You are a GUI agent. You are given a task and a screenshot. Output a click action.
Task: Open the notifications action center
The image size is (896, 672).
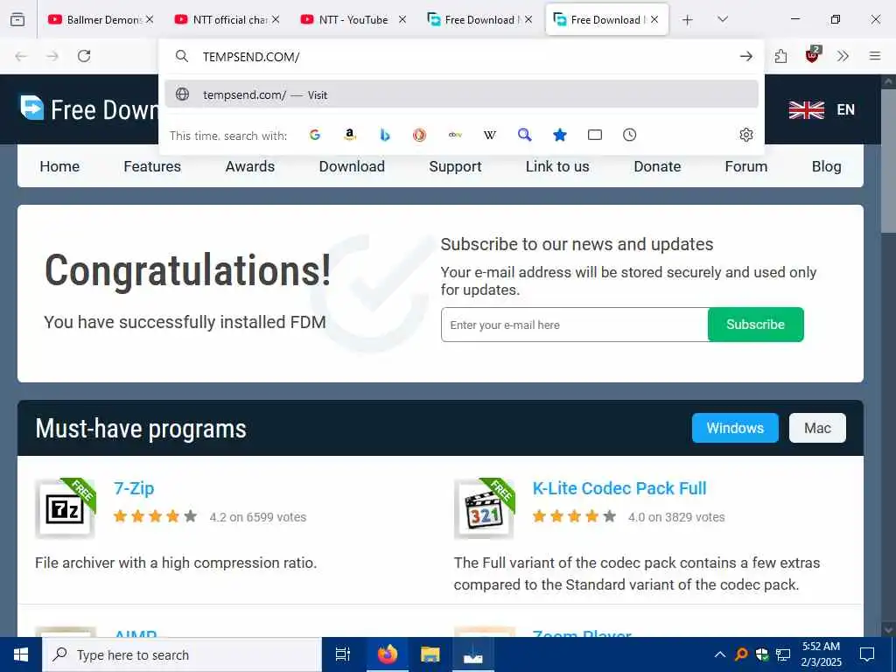point(867,654)
